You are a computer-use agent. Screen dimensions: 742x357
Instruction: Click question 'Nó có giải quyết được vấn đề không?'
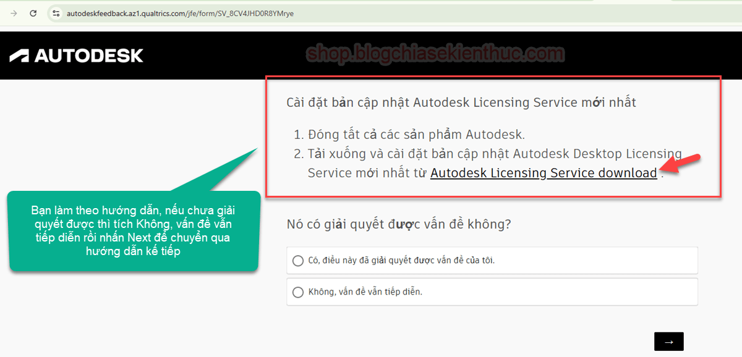point(399,224)
